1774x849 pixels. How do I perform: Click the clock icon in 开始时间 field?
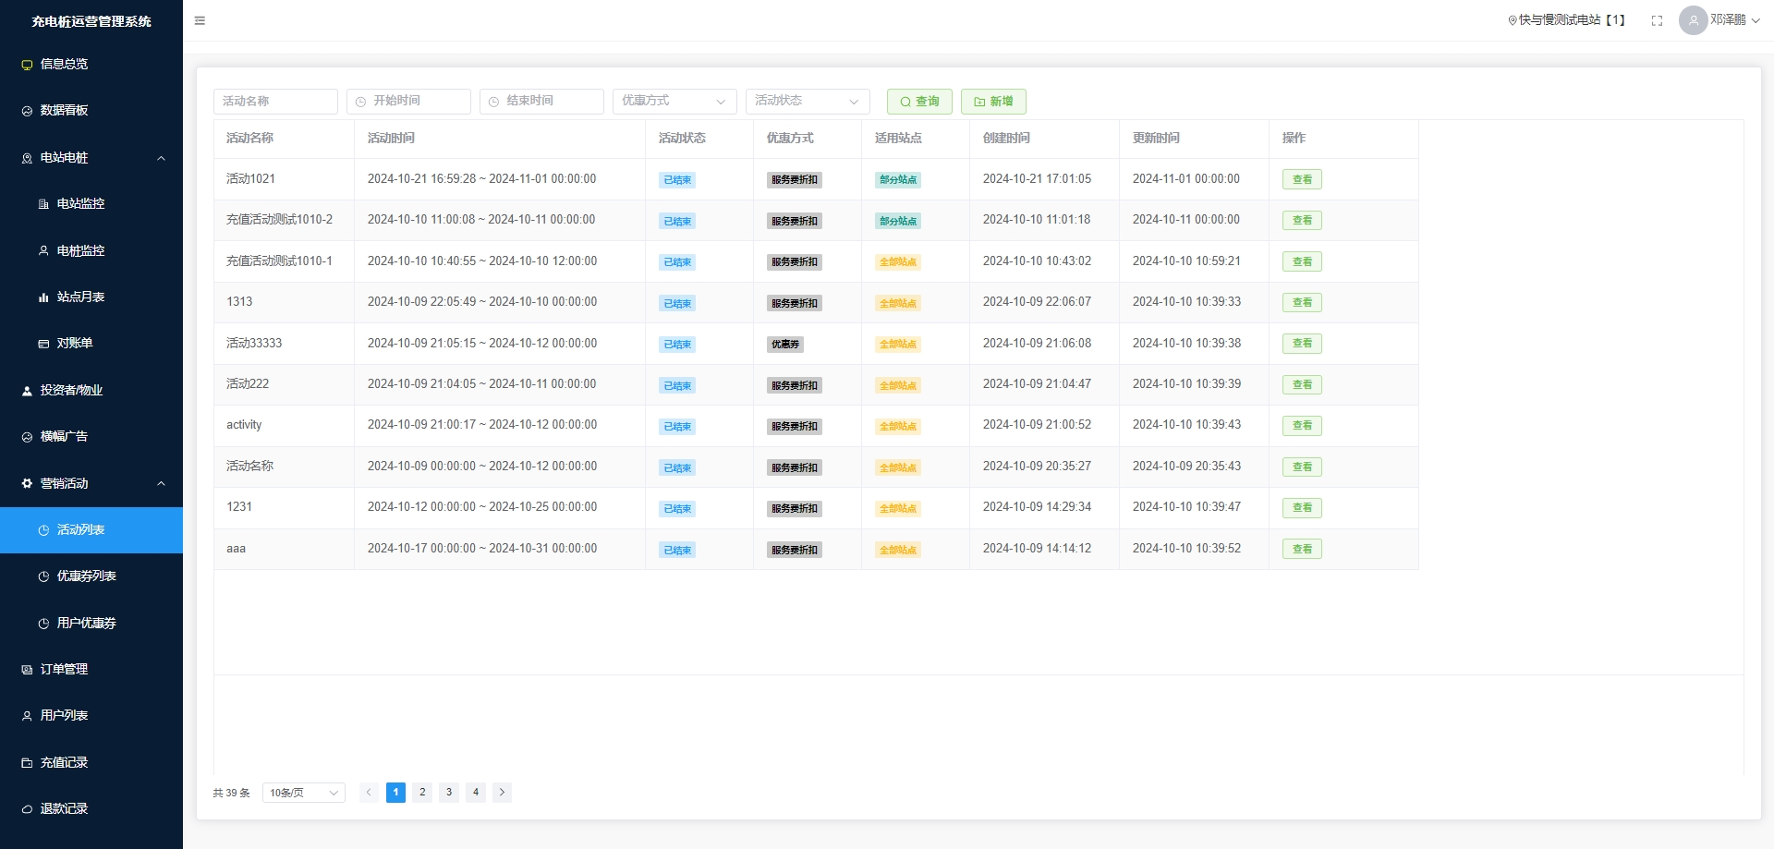[x=361, y=102]
